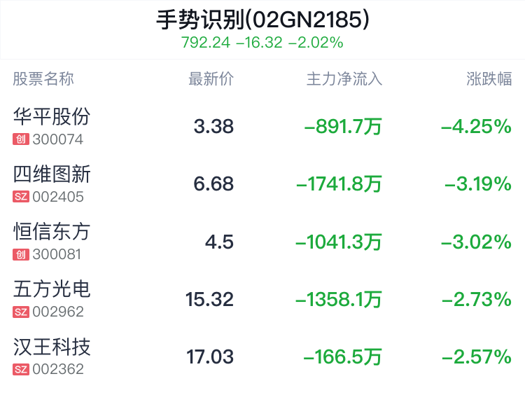Click the -2.73% change for 五方光电
Image resolution: width=525 pixels, height=395 pixels.
(476, 300)
